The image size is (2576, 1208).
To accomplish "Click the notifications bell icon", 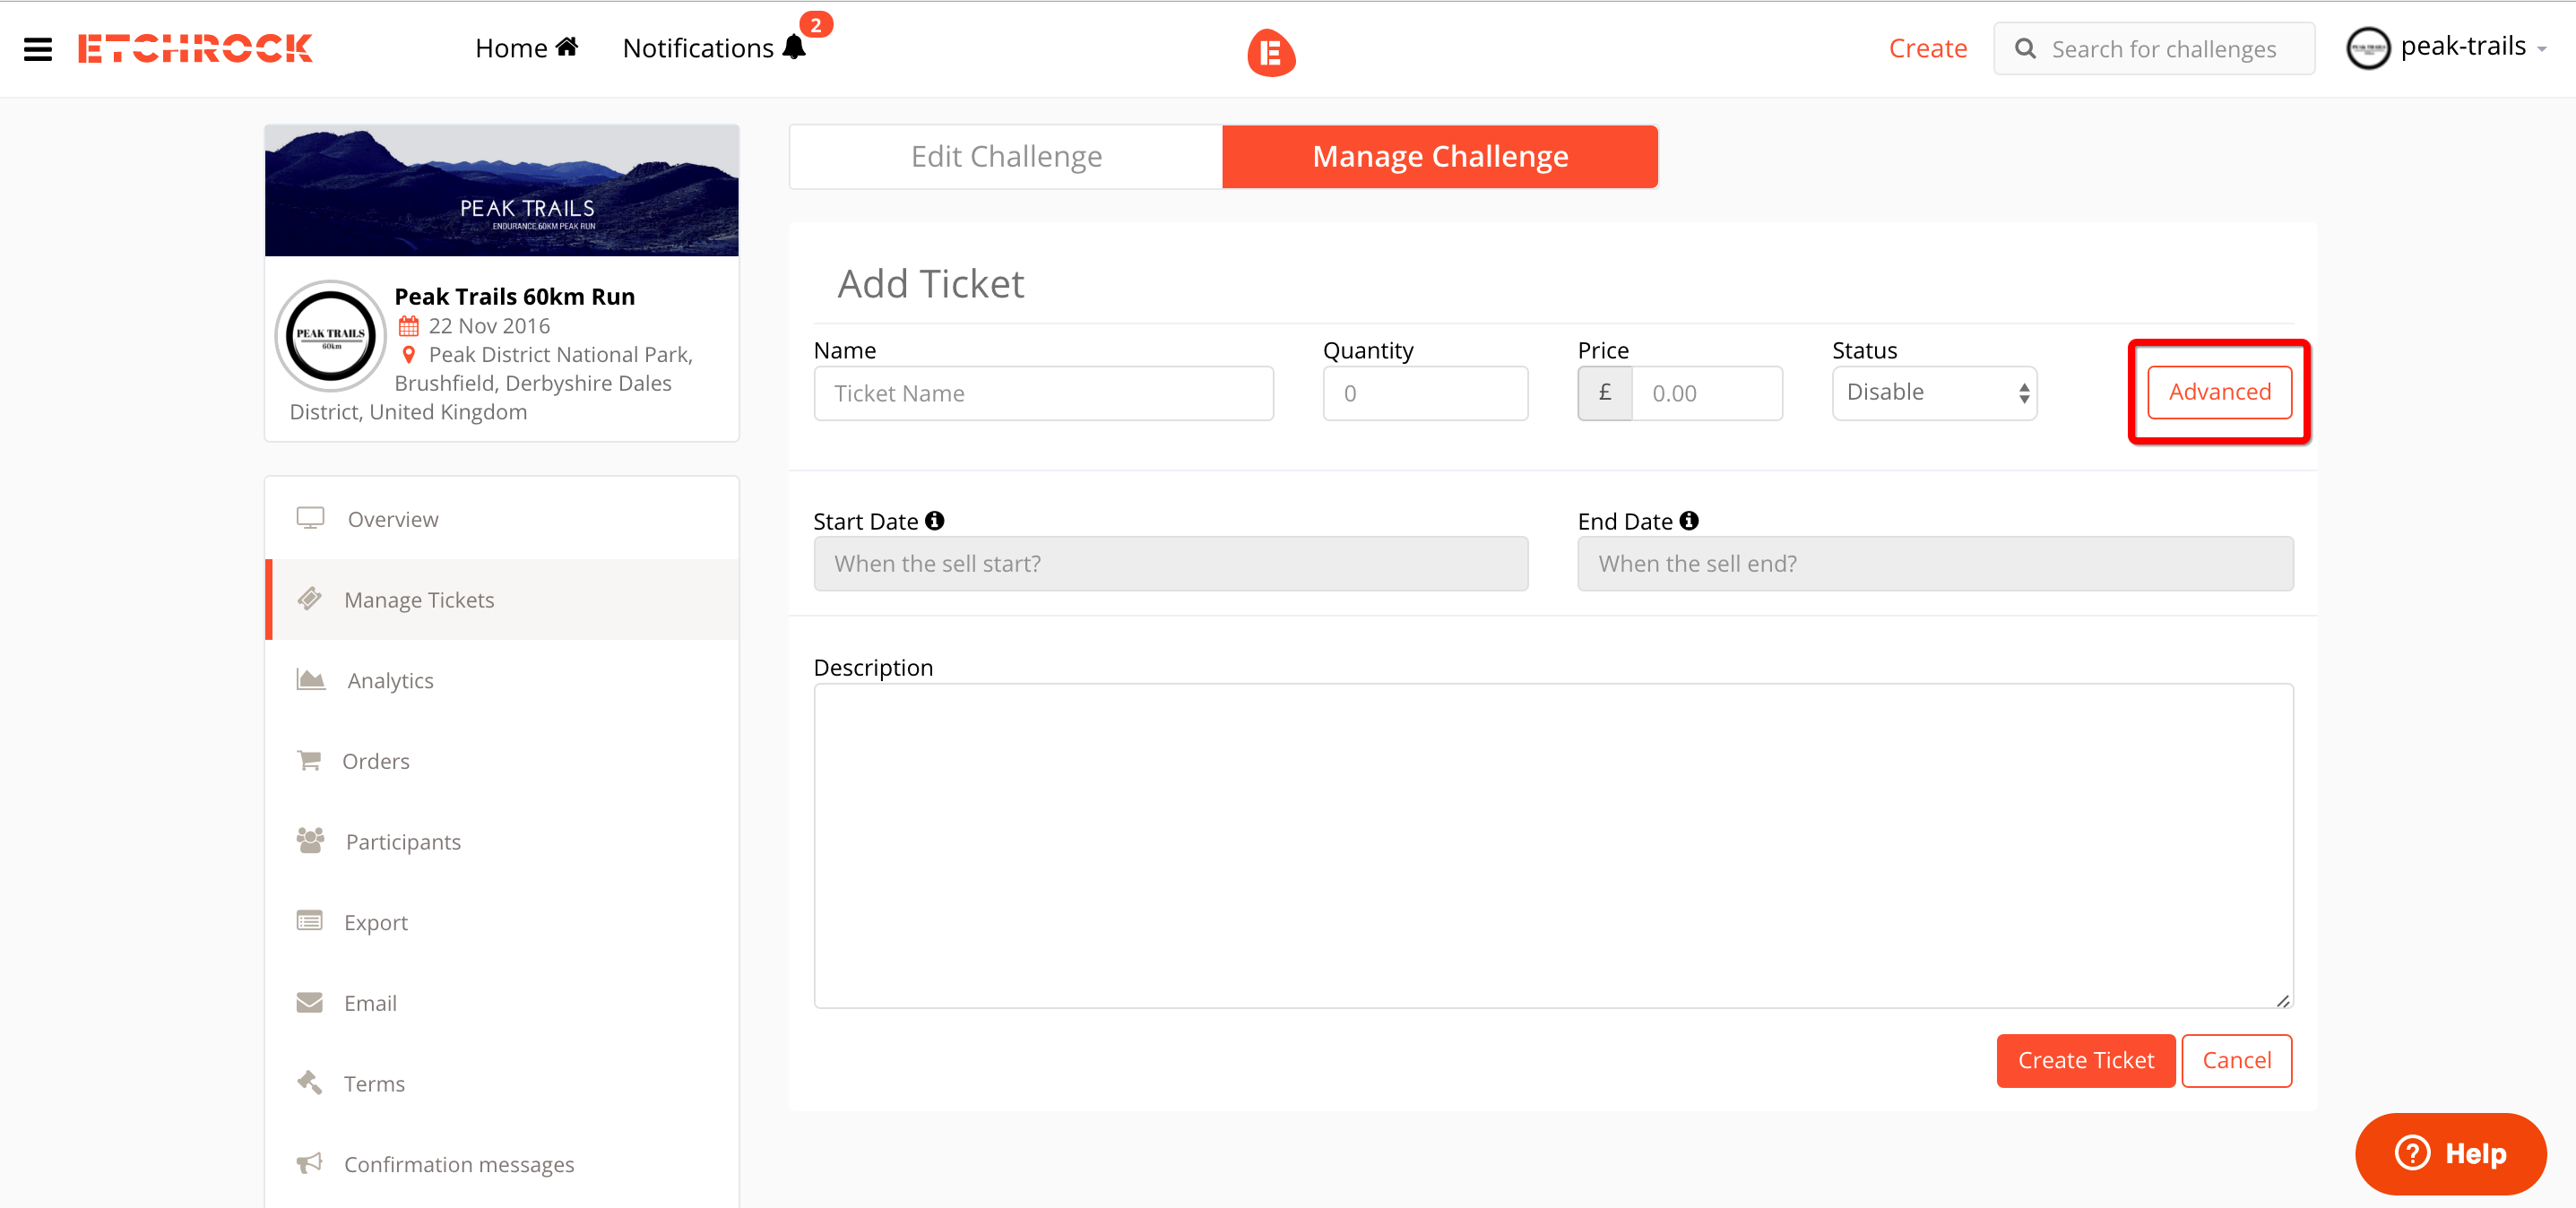I will click(x=794, y=47).
